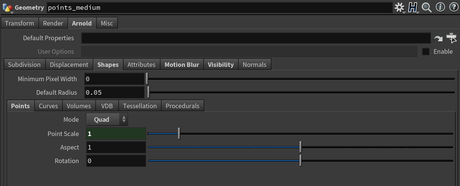Select the Subdivision tab
Viewport: 460px width, 186px height.
click(24, 65)
